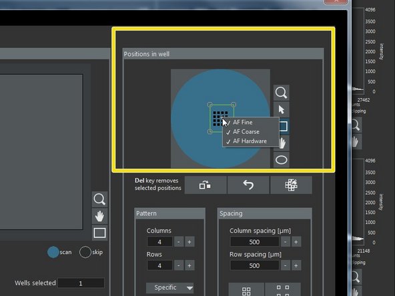
Task: Toggle AF Fine in context menu
Action: point(251,122)
